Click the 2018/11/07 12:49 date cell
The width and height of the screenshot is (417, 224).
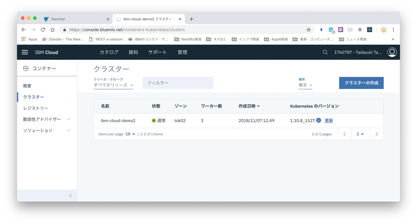(257, 121)
